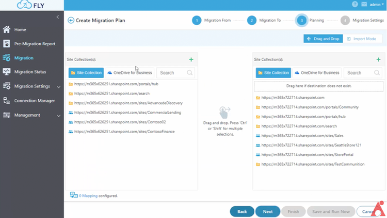Add a source site collection with the plus icon
387x218 pixels.
191,60
